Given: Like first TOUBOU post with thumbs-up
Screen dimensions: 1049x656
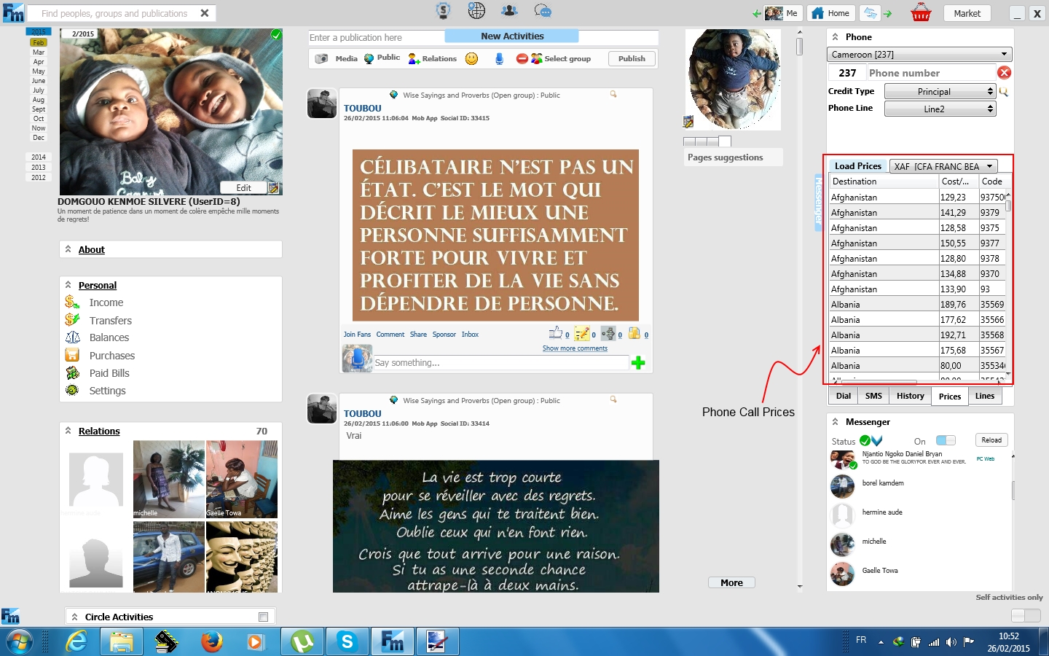Looking at the screenshot, I should coord(556,333).
